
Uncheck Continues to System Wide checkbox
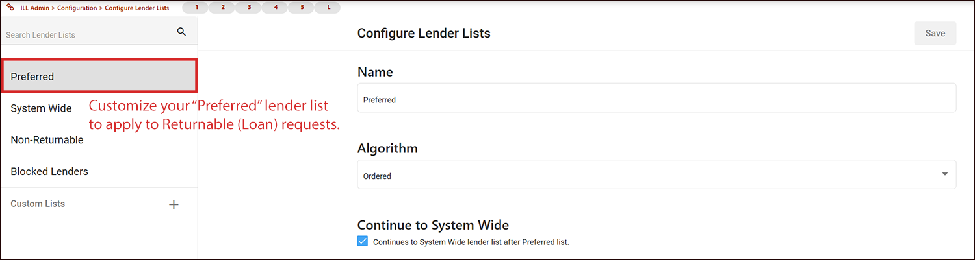[363, 242]
